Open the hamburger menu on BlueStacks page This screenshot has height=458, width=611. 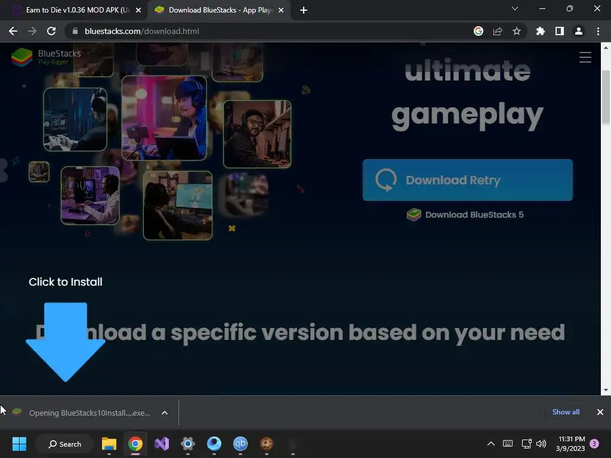click(585, 57)
